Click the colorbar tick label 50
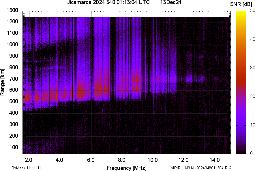This screenshot has height=171, width=255. point(253,11)
